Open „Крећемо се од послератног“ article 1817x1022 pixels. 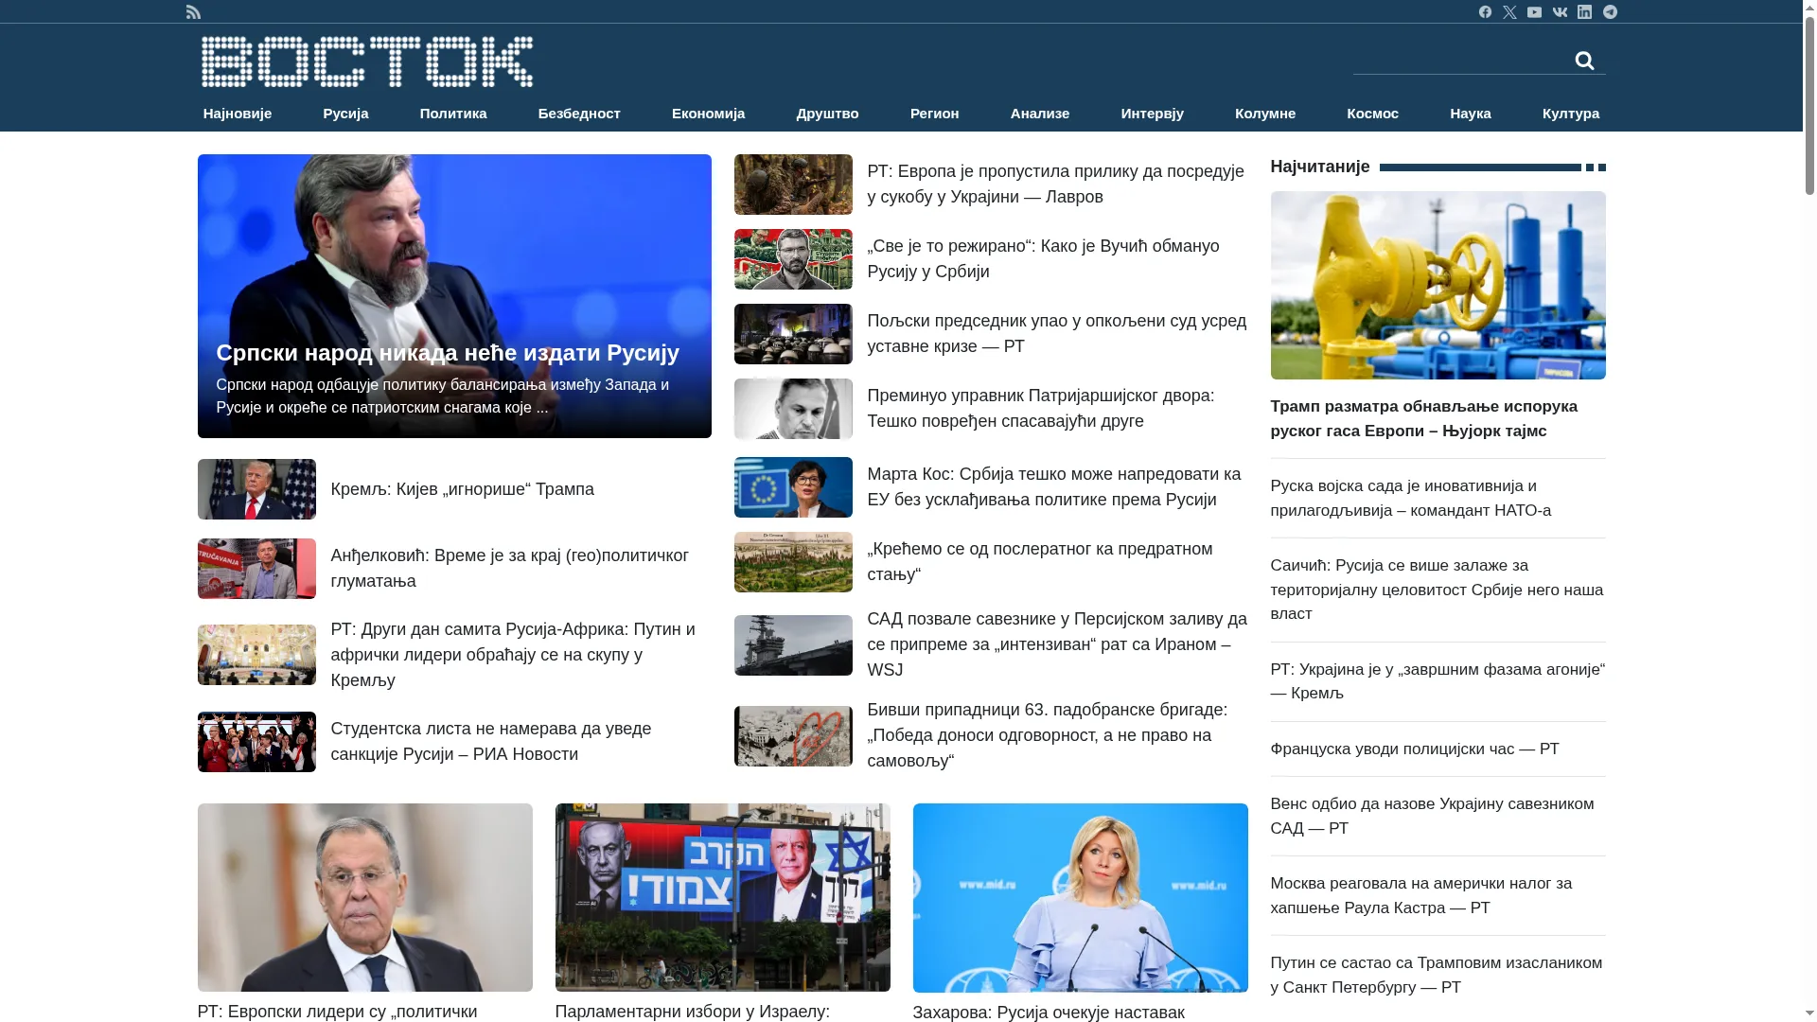pos(1039,562)
